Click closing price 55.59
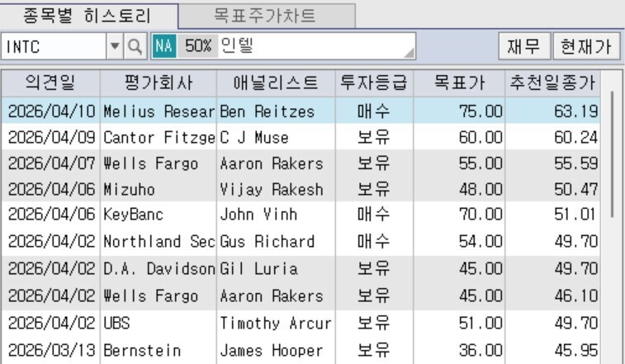This screenshot has width=625, height=364. 576,163
